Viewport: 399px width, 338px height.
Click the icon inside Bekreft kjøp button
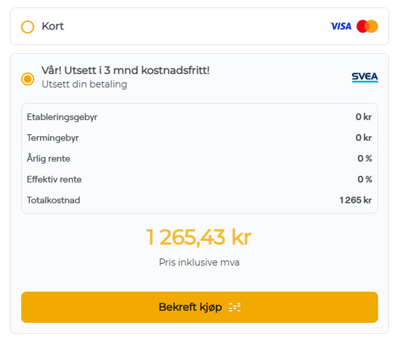coord(234,307)
